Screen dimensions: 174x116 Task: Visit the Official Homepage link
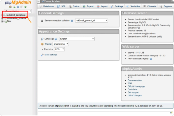tap(136, 86)
